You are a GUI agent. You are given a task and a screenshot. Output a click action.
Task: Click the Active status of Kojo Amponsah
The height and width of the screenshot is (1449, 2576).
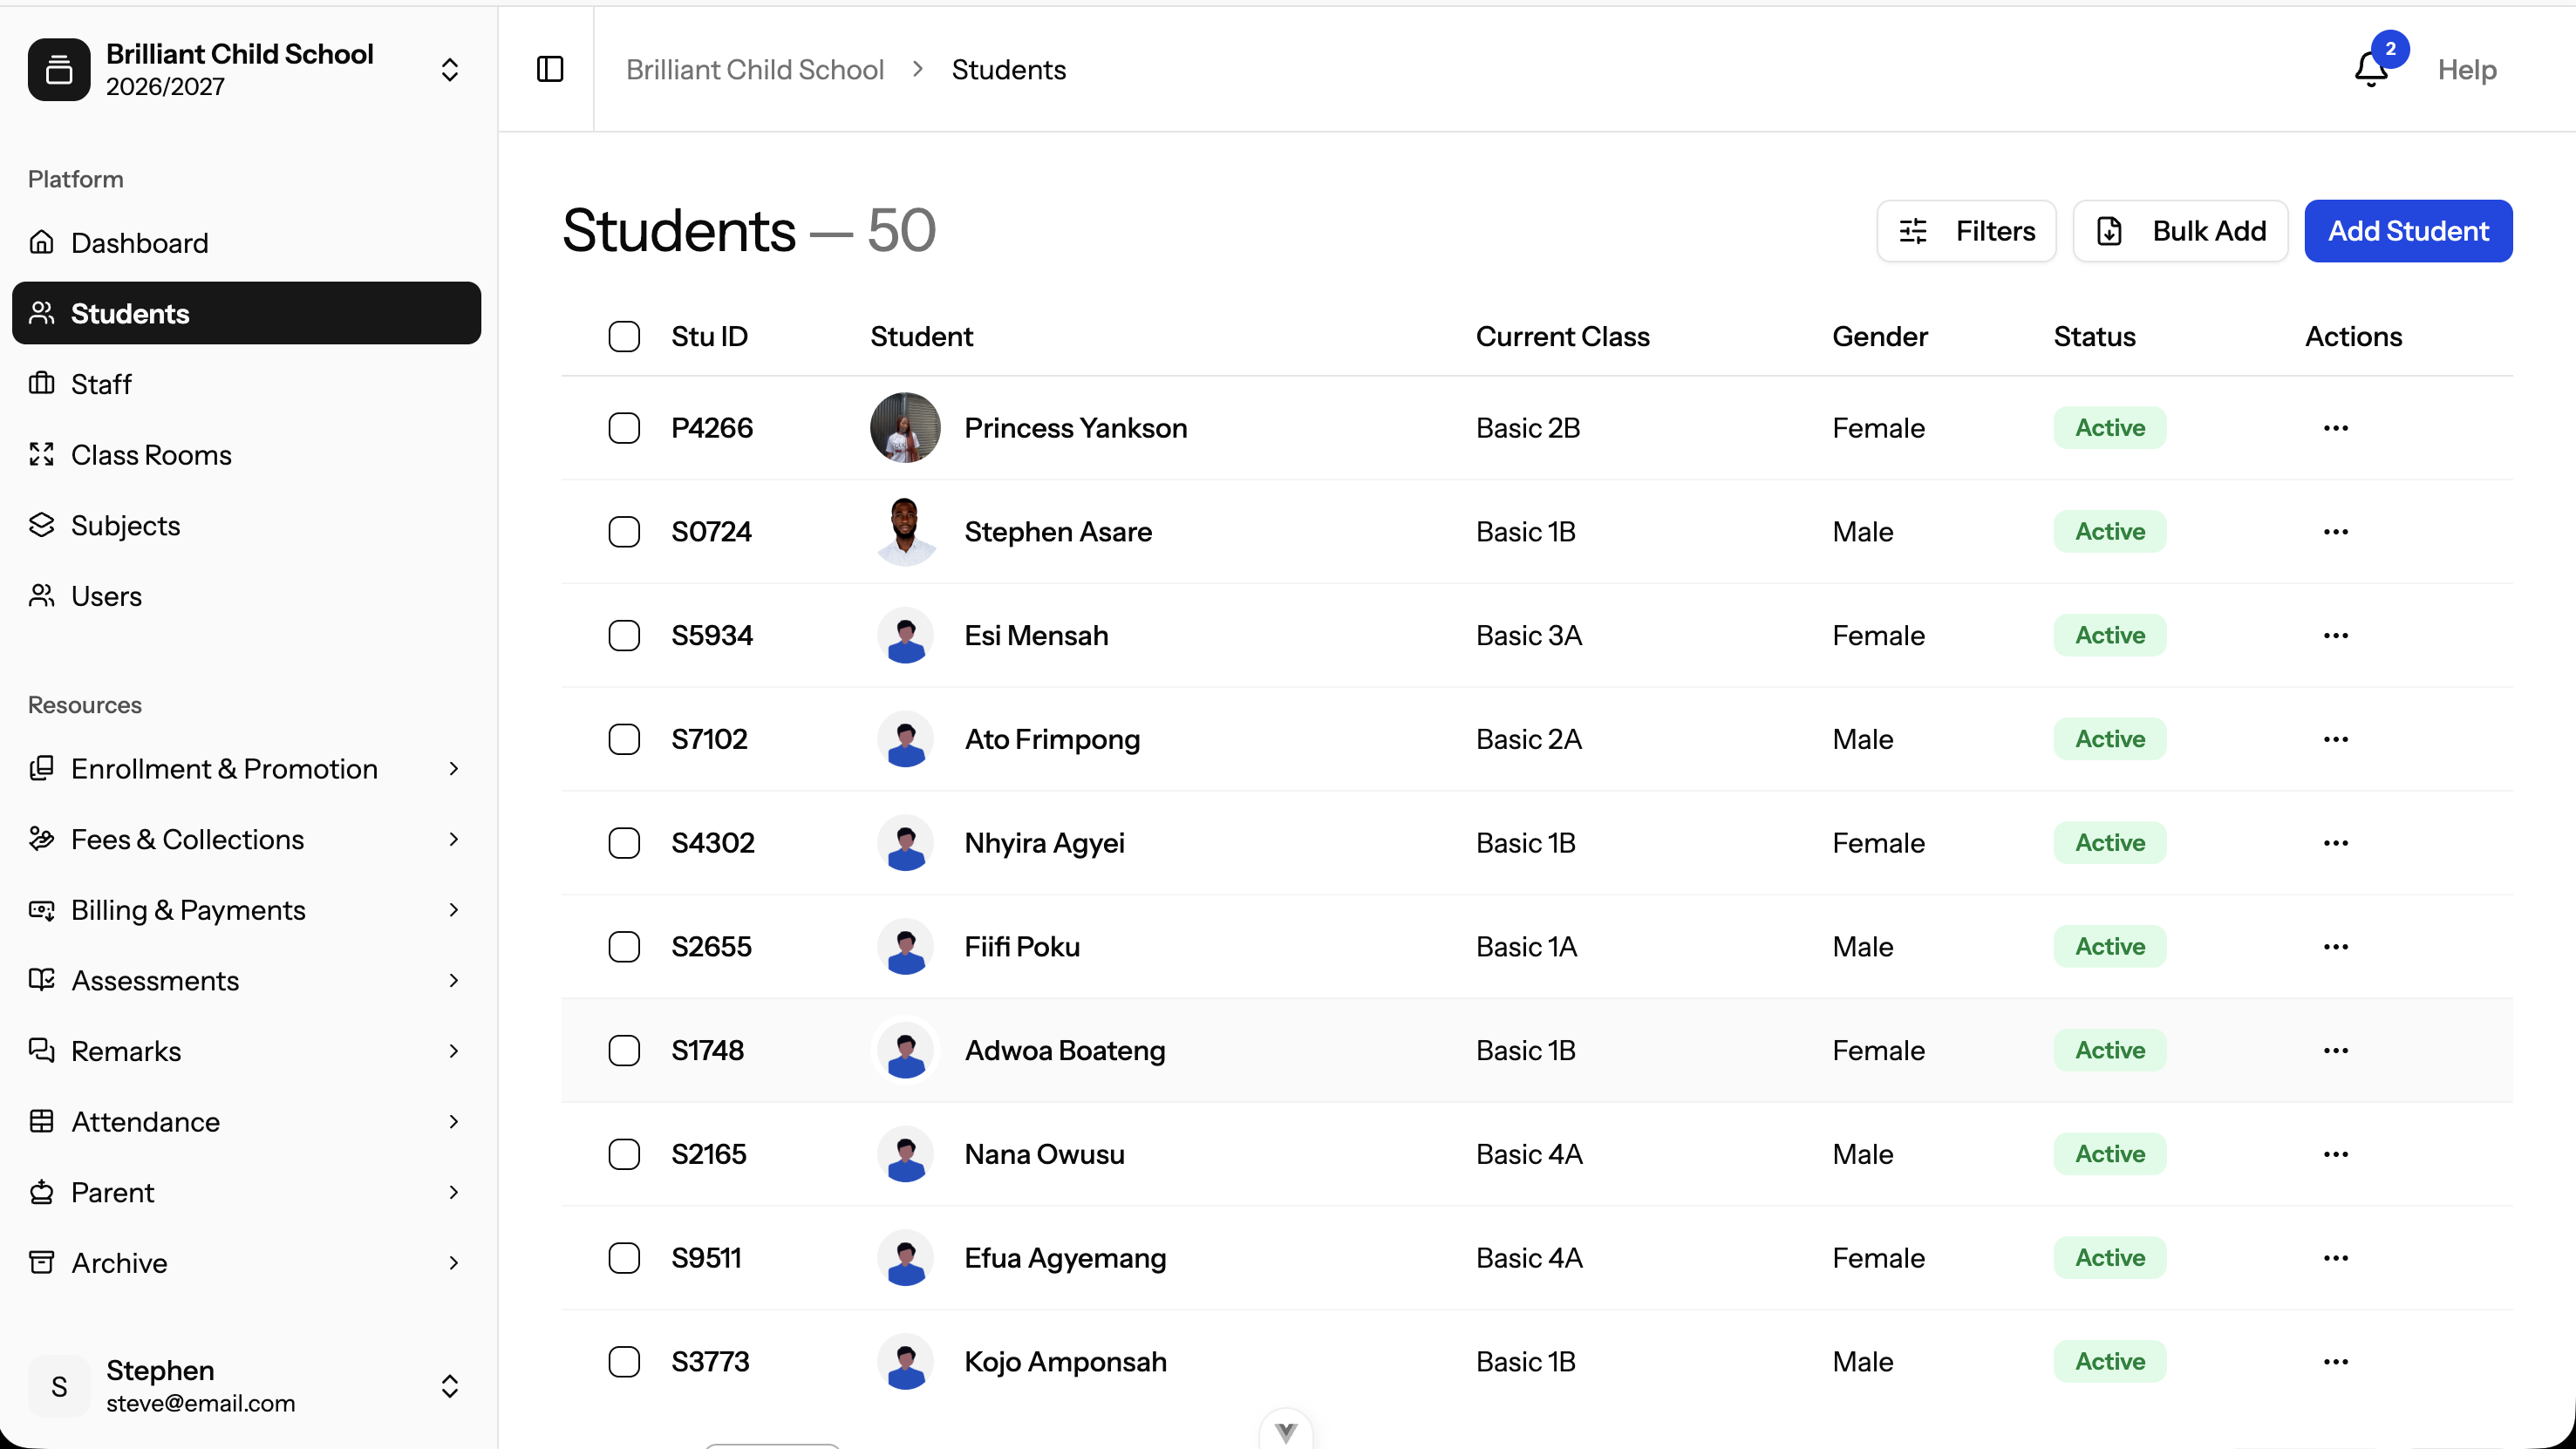(2110, 1362)
